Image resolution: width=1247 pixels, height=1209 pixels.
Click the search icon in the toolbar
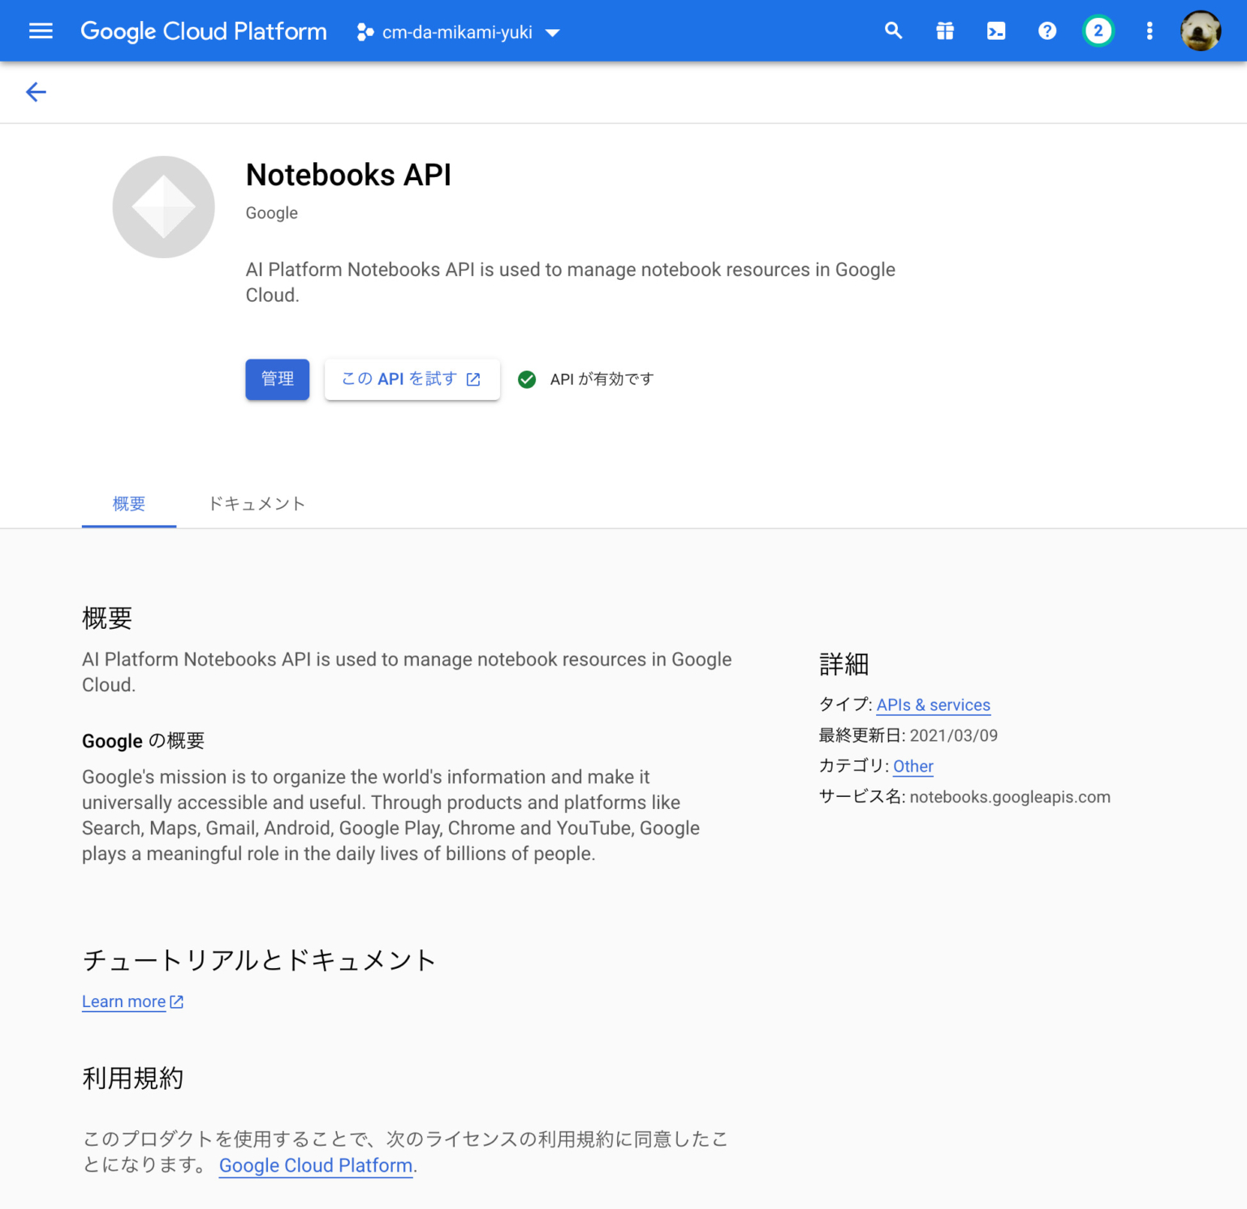(x=893, y=31)
